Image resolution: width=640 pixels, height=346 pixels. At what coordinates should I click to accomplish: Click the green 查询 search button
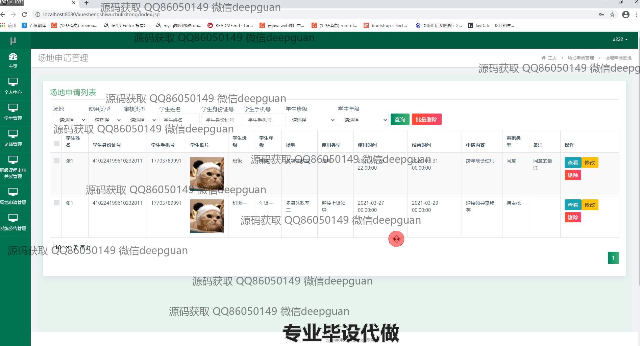(400, 120)
